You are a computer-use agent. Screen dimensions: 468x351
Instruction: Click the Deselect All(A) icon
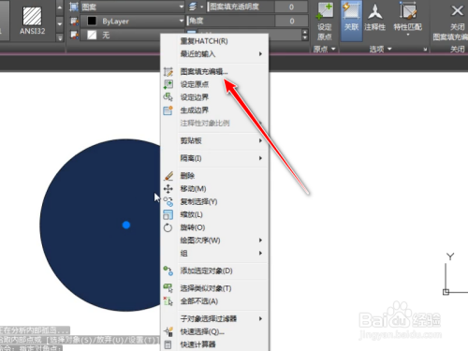tap(168, 301)
